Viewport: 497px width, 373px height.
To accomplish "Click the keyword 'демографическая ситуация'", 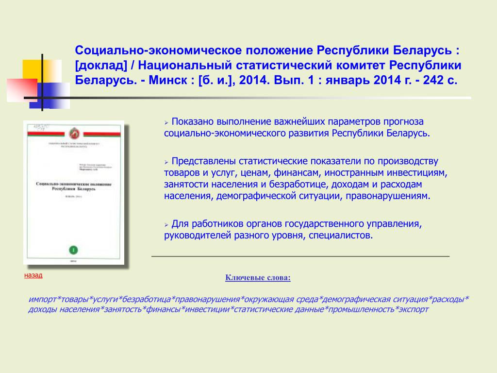I will (375, 299).
